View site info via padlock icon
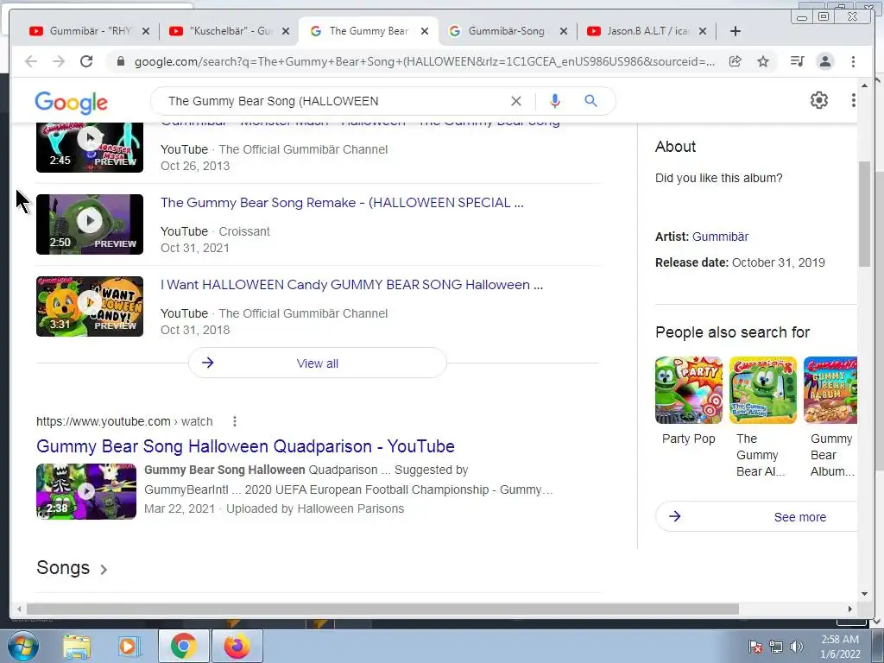884x663 pixels. (120, 61)
